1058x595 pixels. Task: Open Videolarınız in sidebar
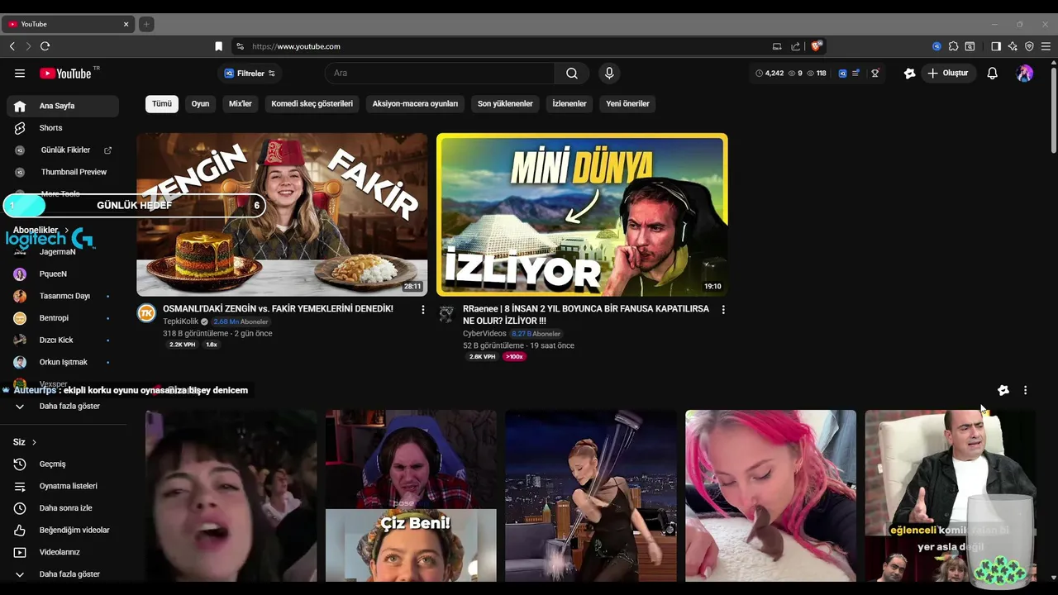click(x=63, y=552)
